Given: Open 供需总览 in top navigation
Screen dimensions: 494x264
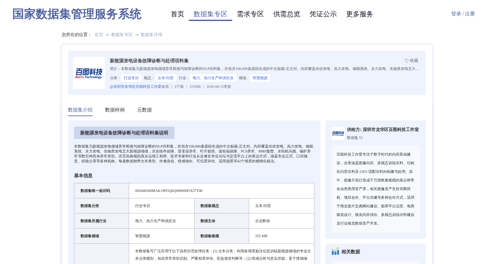Looking at the screenshot, I should pyautogui.click(x=287, y=14).
